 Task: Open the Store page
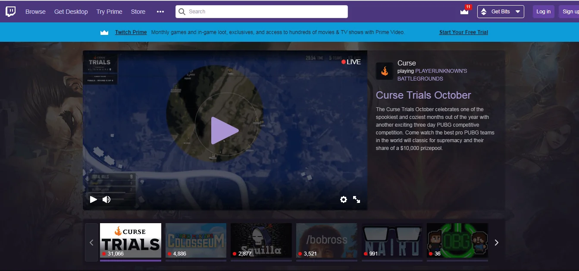pyautogui.click(x=138, y=12)
